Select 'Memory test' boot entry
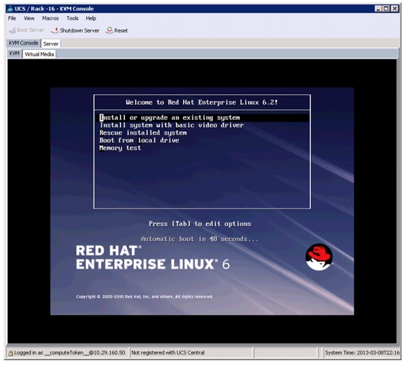The image size is (404, 378). 120,148
